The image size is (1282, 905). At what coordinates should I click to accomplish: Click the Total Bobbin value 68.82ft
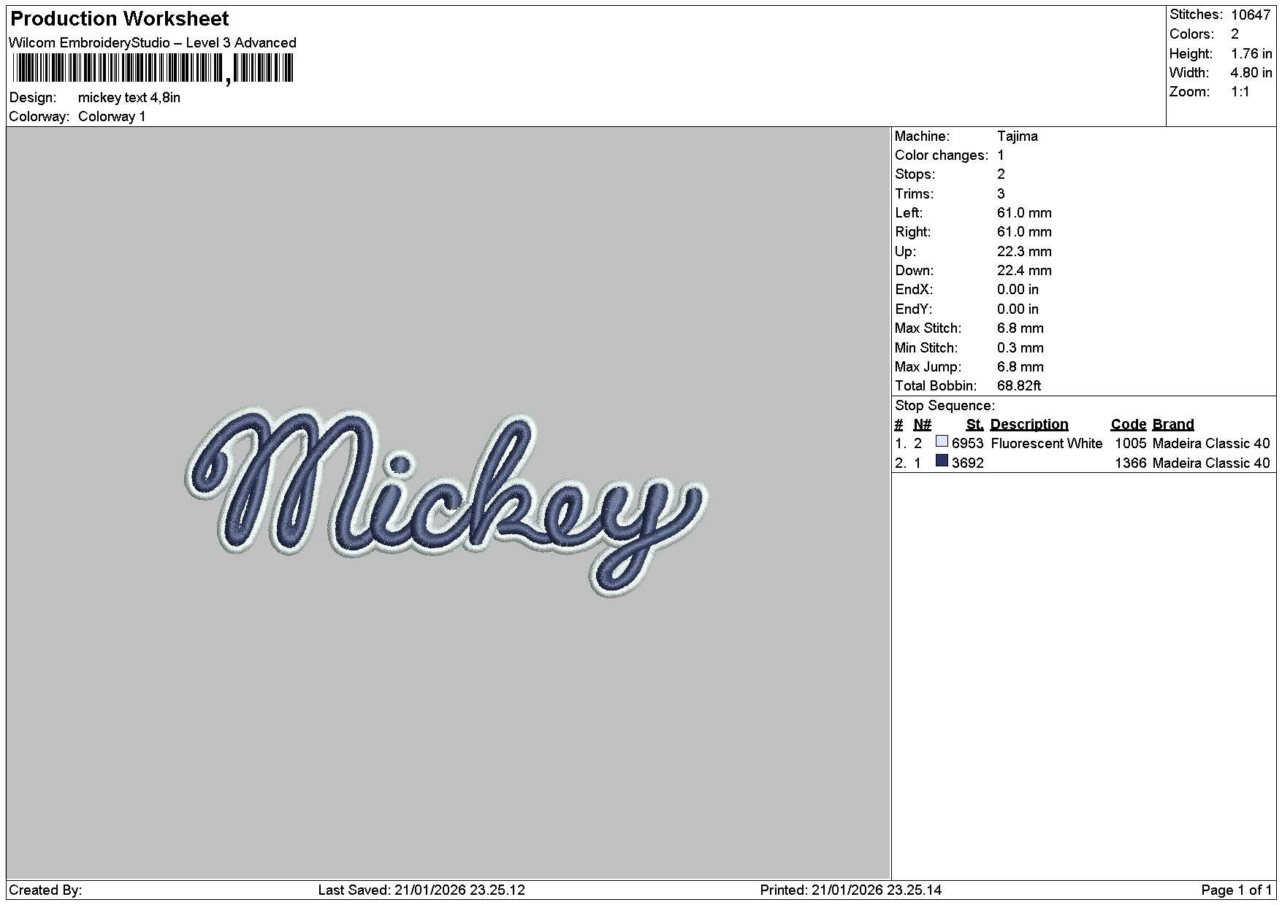pos(1019,385)
